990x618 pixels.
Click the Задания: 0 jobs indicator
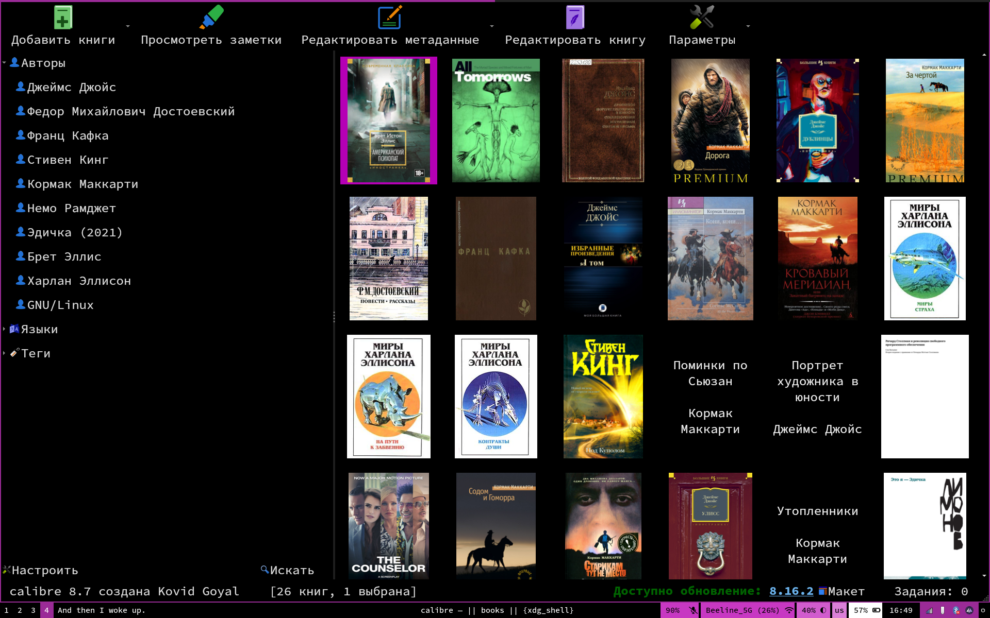tap(931, 591)
